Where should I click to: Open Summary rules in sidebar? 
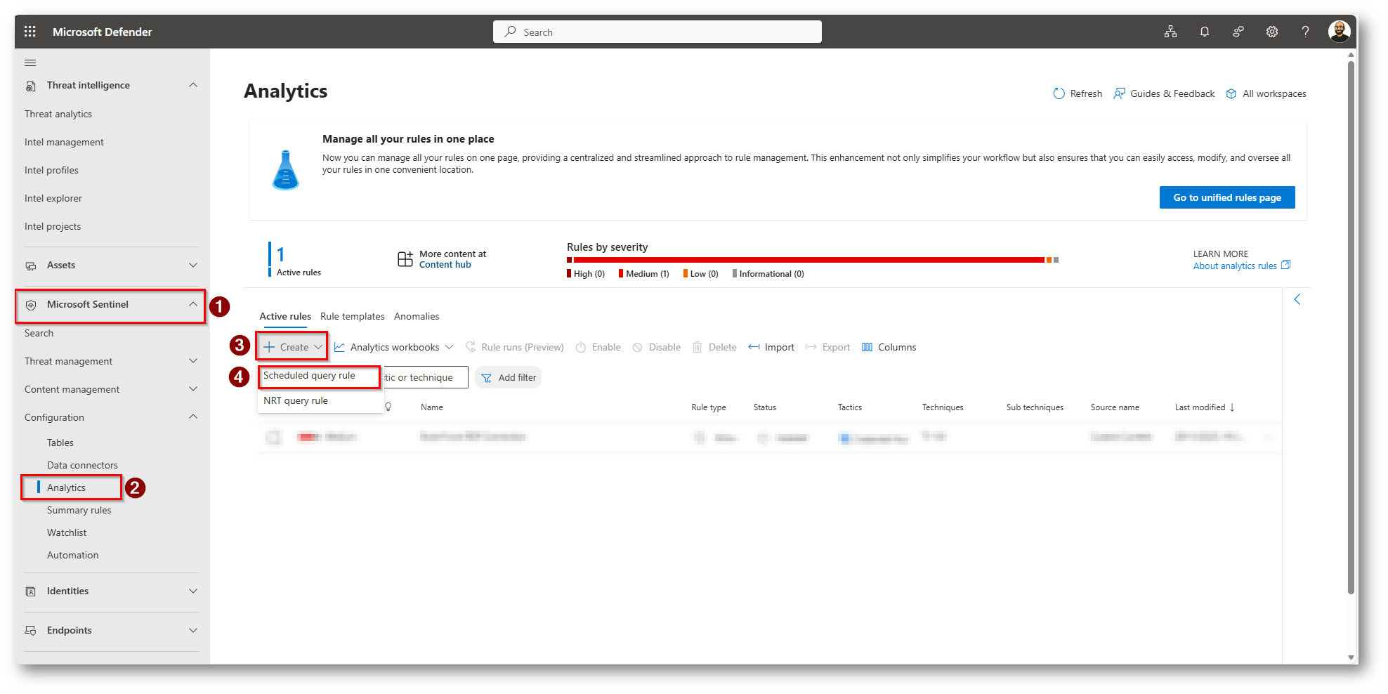coord(79,510)
